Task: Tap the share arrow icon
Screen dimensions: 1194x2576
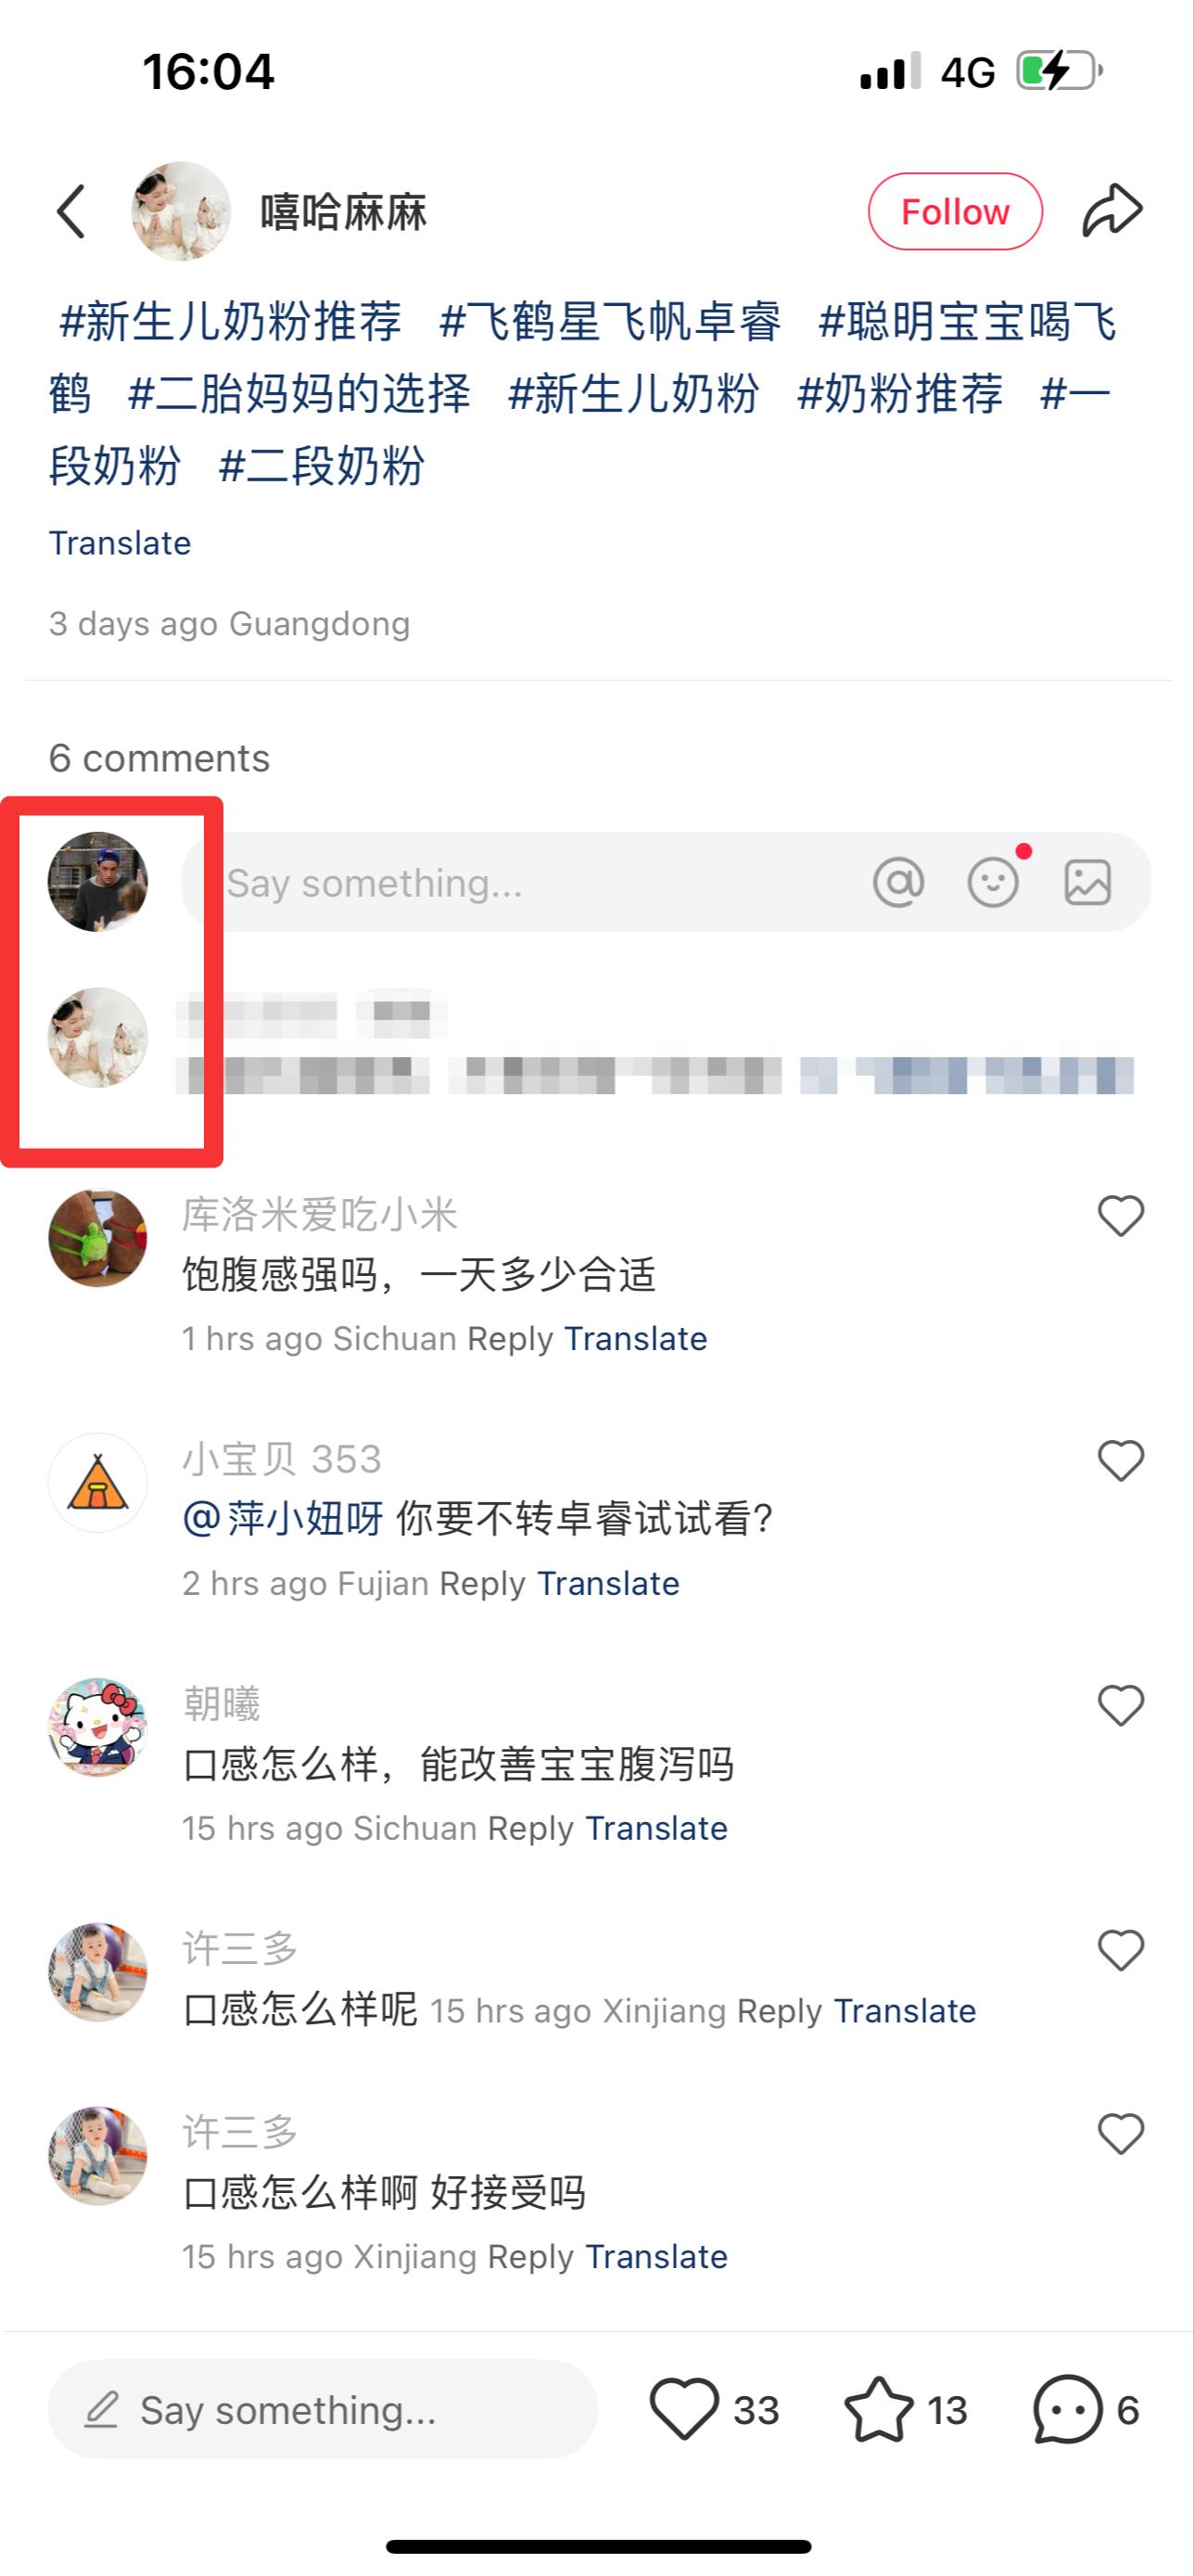Action: [x=1112, y=210]
